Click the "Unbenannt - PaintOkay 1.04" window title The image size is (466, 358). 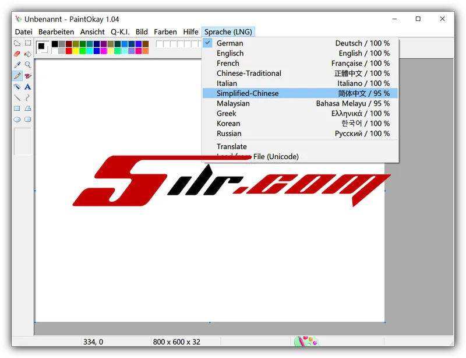(72, 19)
